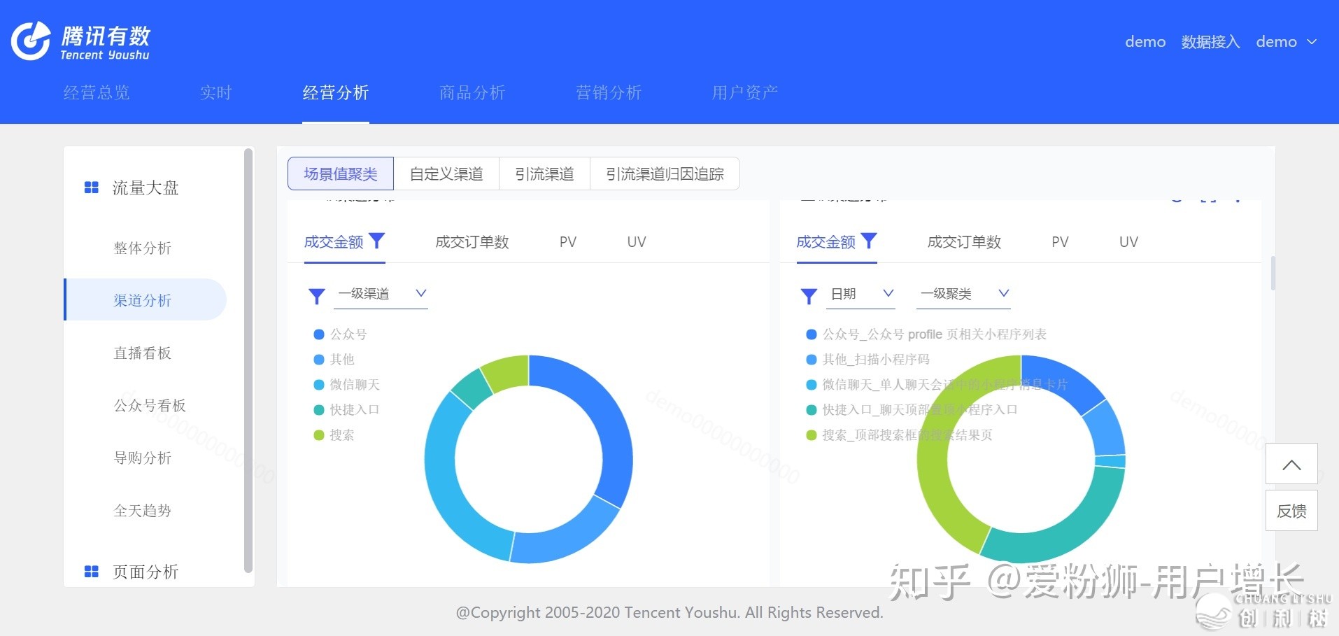This screenshot has width=1339, height=636.
Task: Click the 页面分析 grid icon in sidebar
Action: [91, 572]
